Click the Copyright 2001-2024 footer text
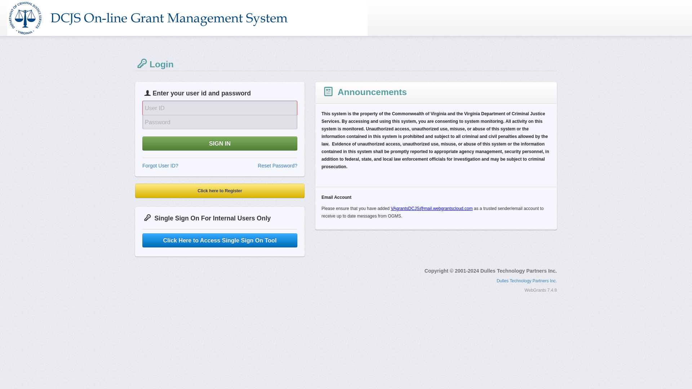 pos(491,271)
